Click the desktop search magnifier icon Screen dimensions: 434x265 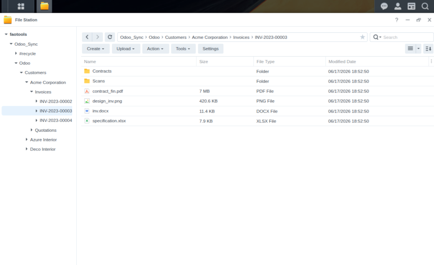click(425, 6)
